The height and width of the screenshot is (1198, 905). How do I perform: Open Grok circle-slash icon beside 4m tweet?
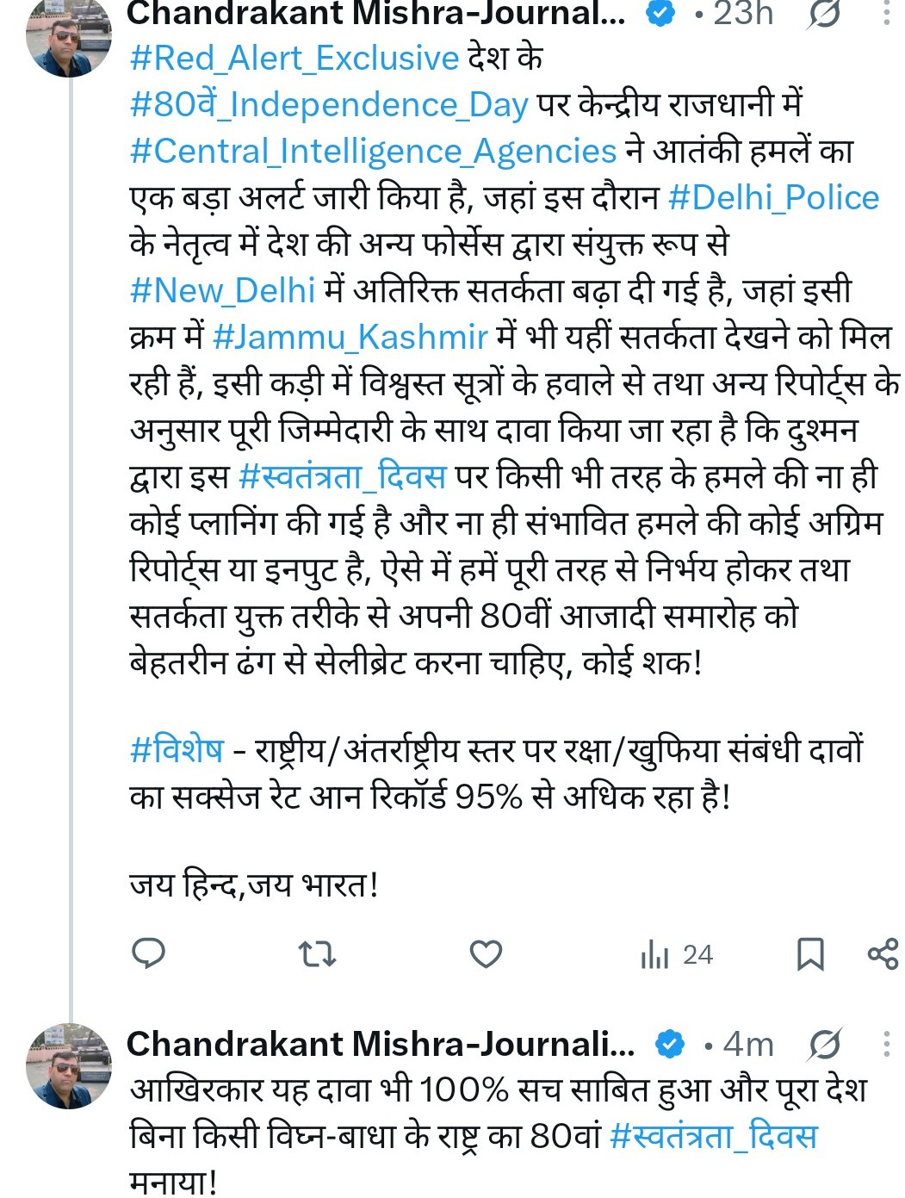click(824, 1045)
